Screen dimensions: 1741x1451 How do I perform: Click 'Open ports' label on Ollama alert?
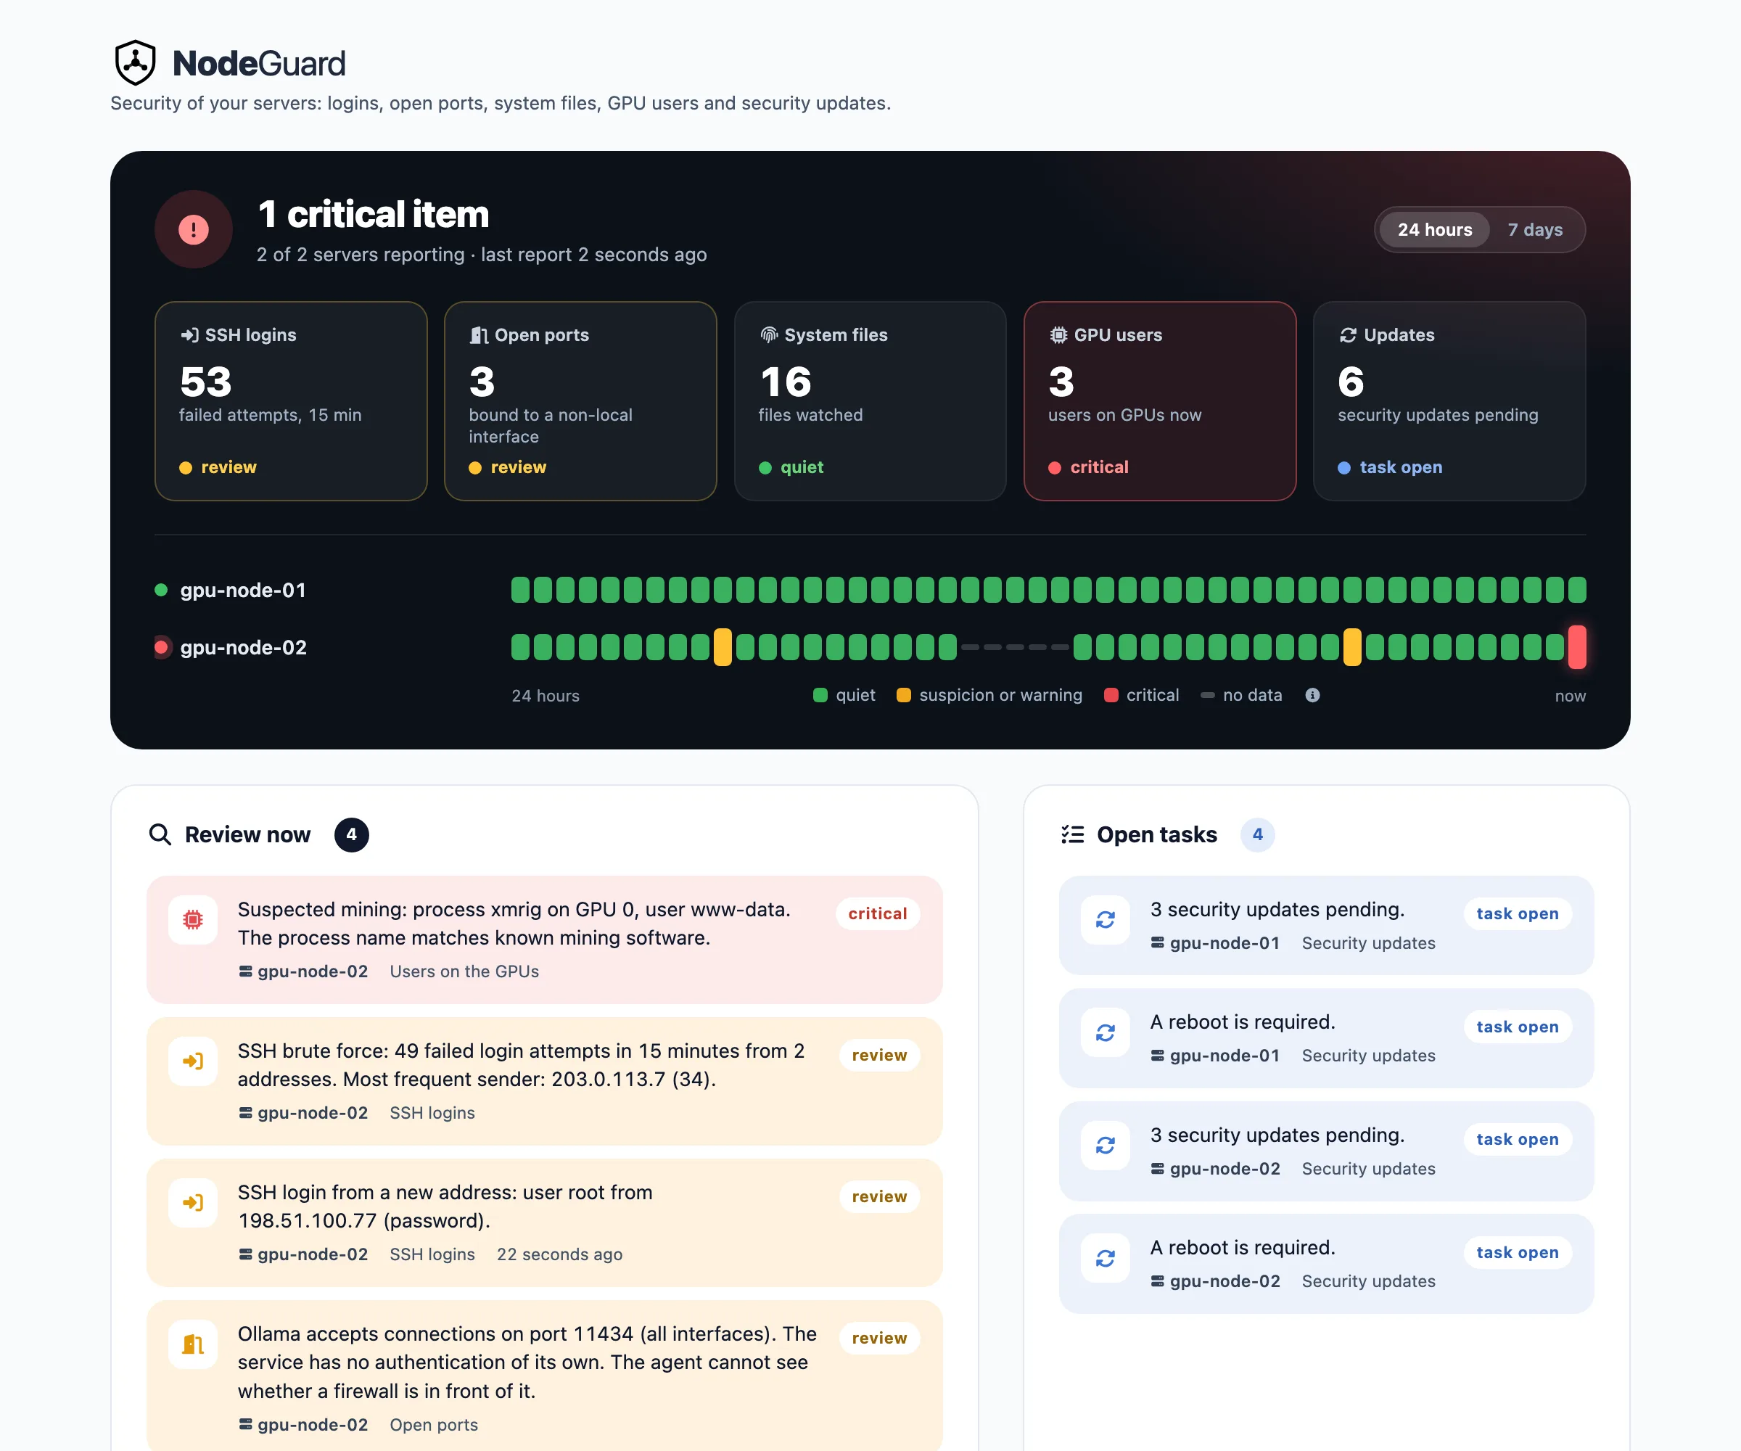[434, 1426]
